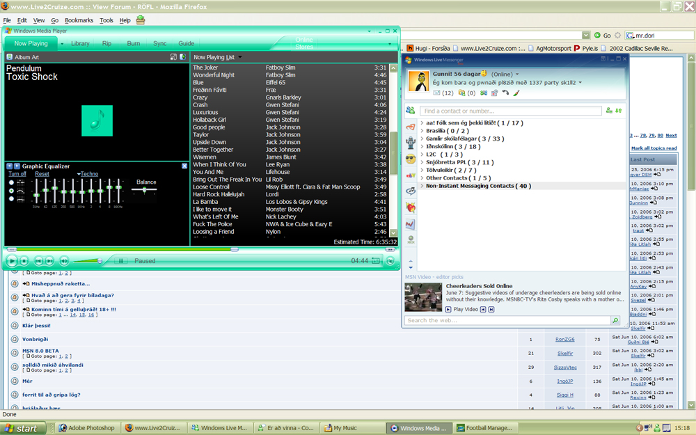Expand the Other Contacts group
The width and height of the screenshot is (696, 435).
click(x=422, y=178)
